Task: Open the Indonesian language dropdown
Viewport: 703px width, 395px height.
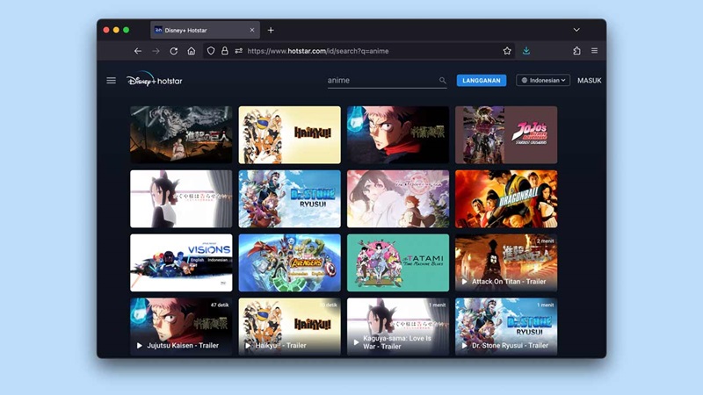Action: [543, 81]
